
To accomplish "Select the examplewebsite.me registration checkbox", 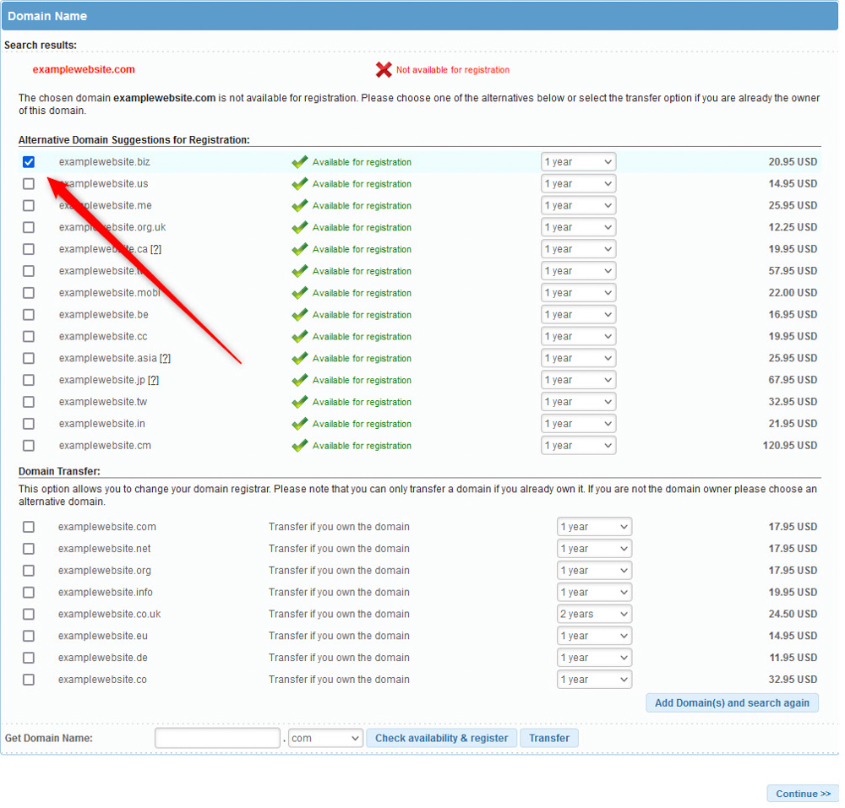I will point(29,205).
